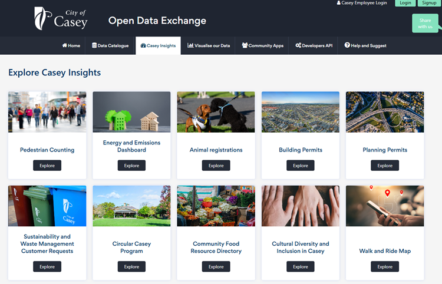The height and width of the screenshot is (284, 442).
Task: Click the phone with map pins image
Action: coord(385,206)
